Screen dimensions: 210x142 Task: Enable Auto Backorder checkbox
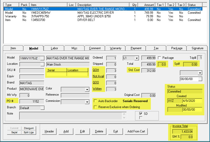pyautogui.click(x=95, y=101)
